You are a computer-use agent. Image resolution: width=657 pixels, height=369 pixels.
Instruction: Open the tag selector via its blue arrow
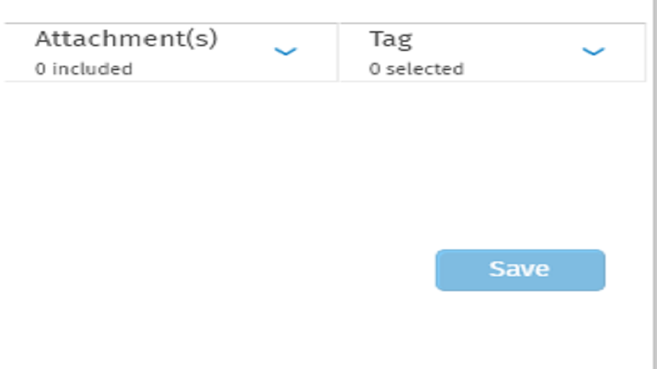click(593, 51)
